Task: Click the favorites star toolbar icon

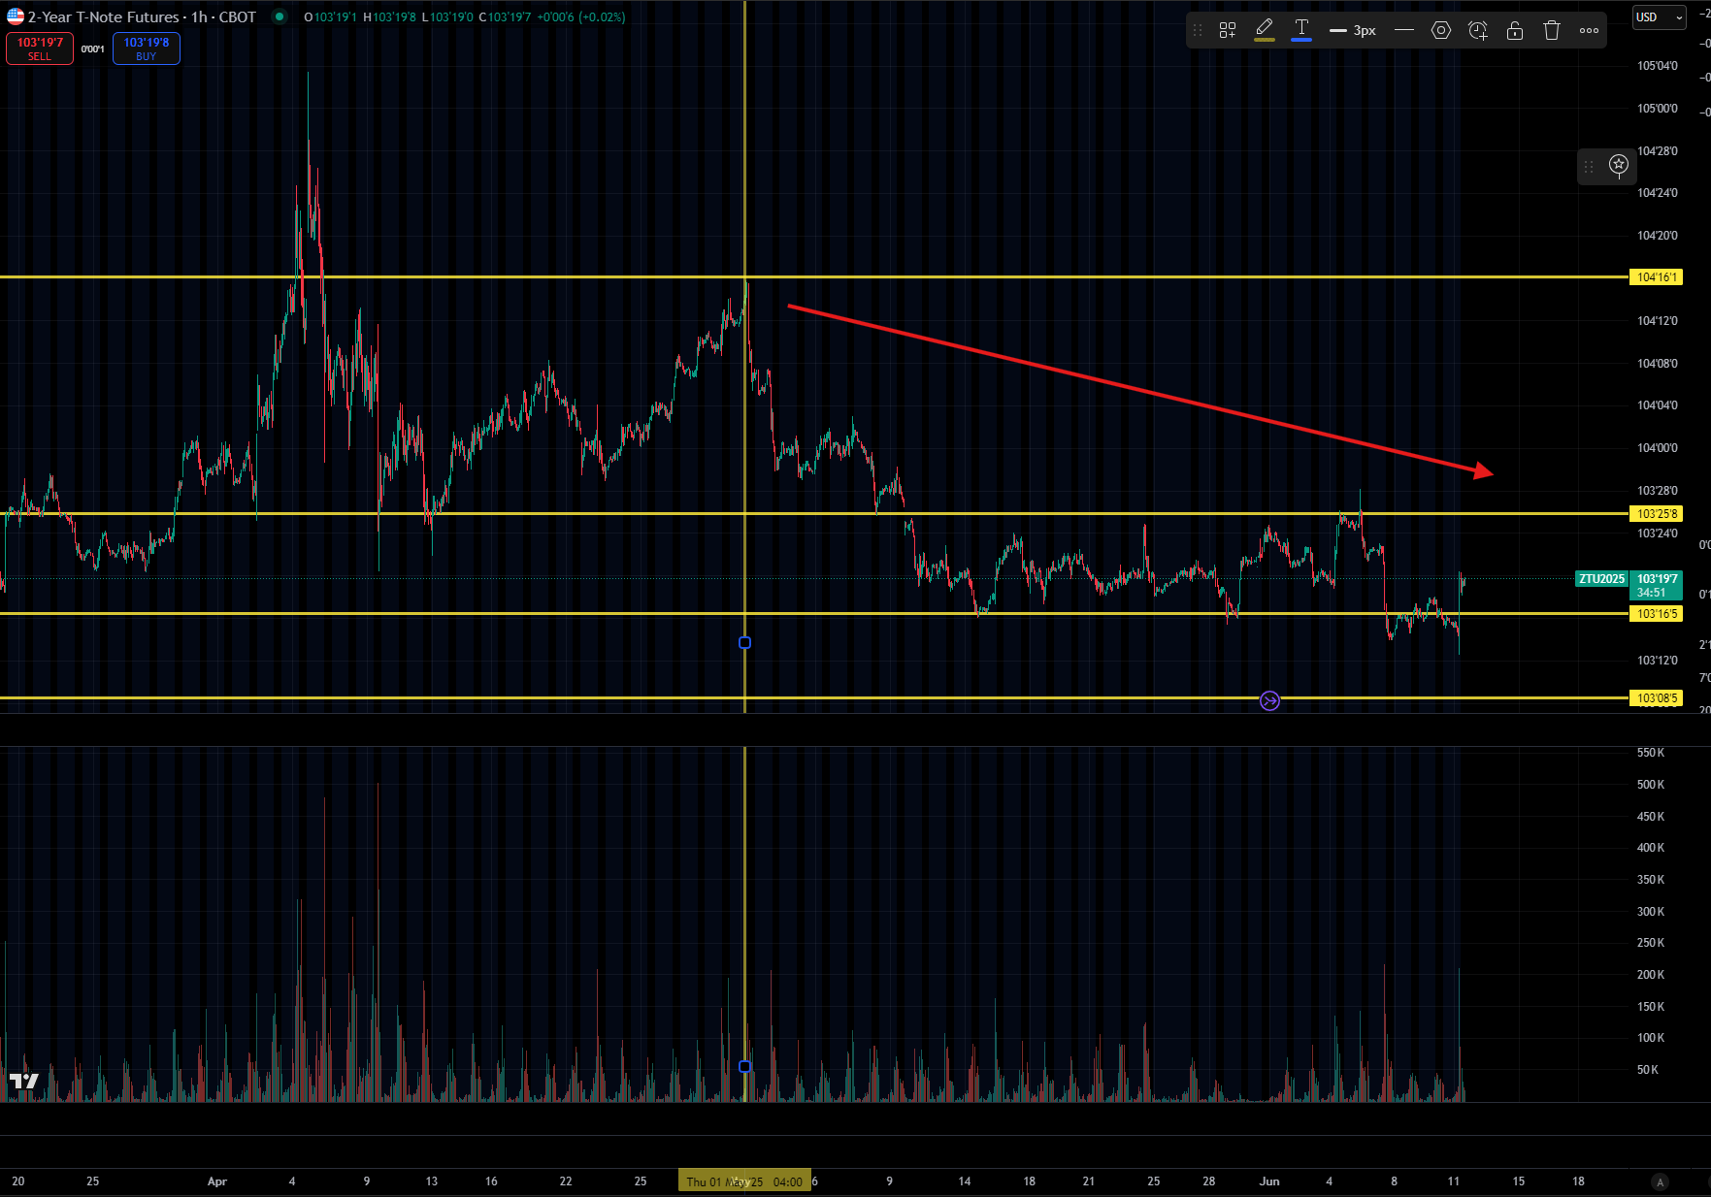Action: (x=1619, y=165)
